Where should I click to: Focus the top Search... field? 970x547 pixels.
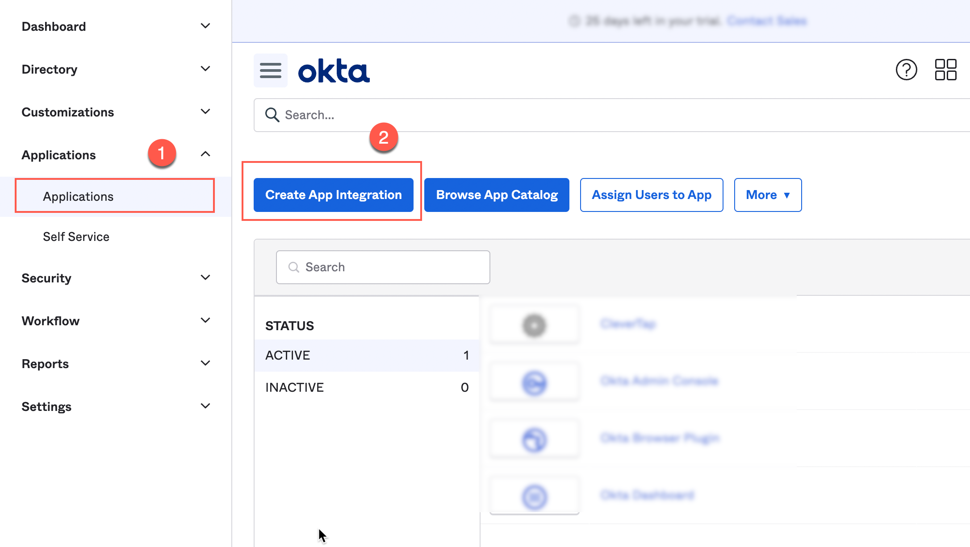click(x=612, y=115)
